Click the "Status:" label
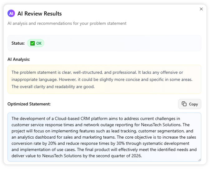210x169 pixels. point(18,43)
